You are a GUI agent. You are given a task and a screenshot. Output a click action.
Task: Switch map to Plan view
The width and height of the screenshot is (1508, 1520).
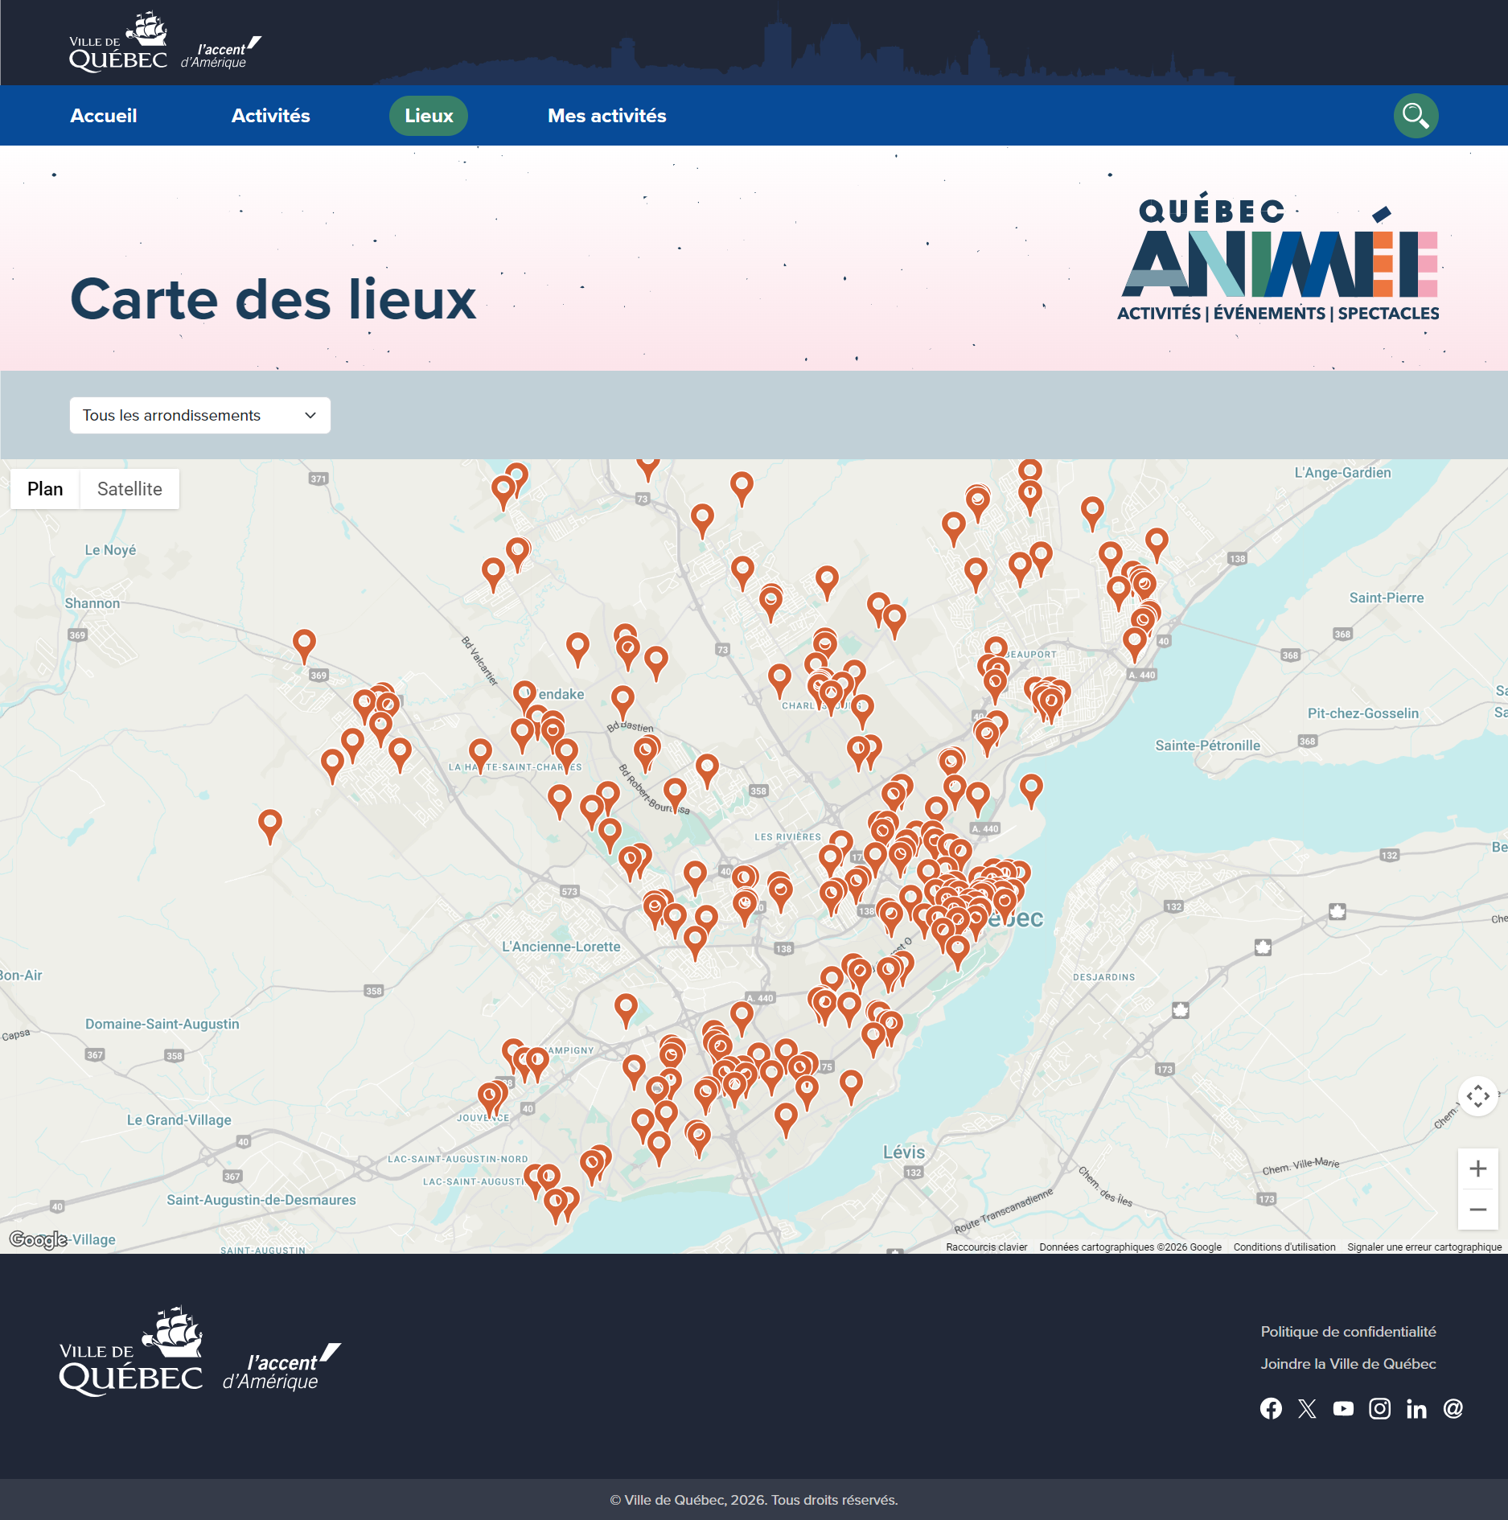point(45,489)
